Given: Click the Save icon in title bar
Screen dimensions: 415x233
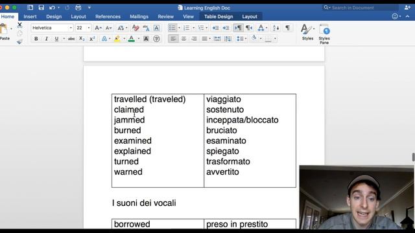Looking at the screenshot, I should coord(41,8).
